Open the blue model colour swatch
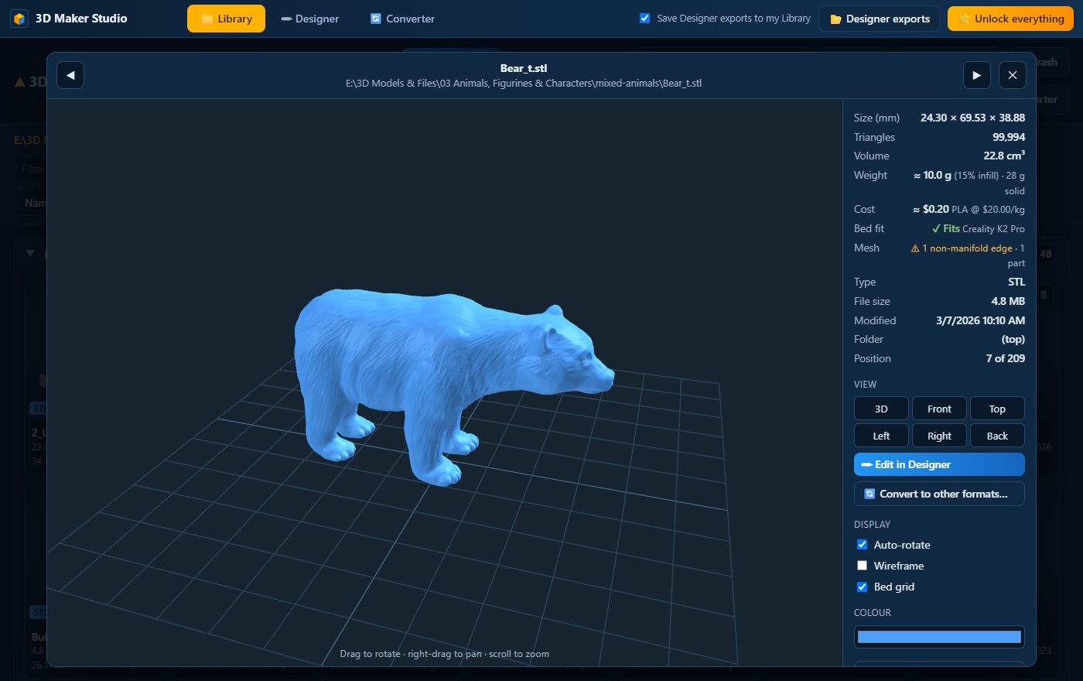 tap(939, 637)
